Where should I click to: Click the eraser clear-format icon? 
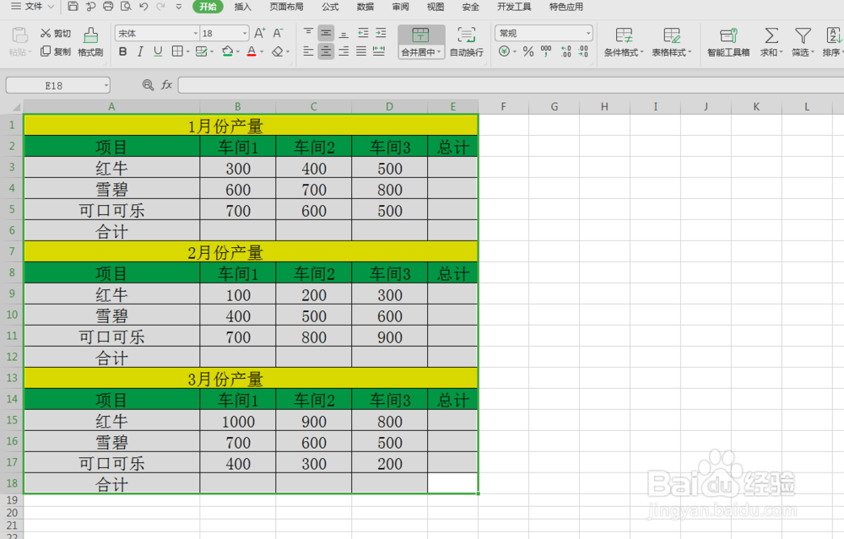click(x=277, y=51)
